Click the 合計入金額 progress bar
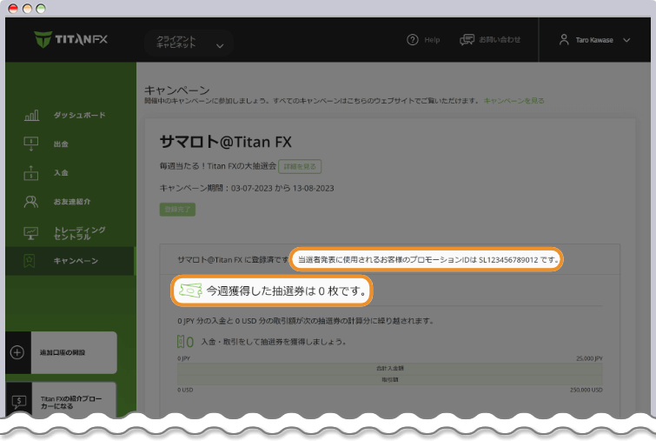The width and height of the screenshot is (656, 441). point(390,369)
